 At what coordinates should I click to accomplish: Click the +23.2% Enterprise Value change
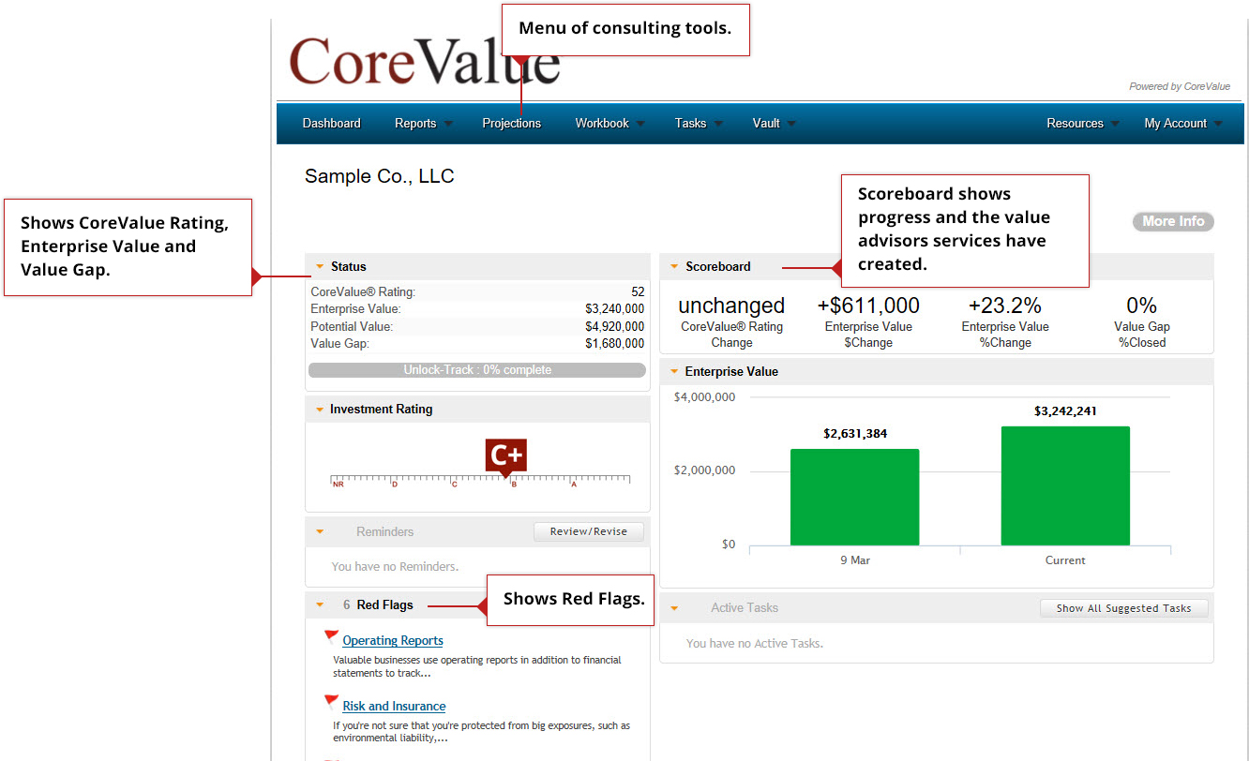pyautogui.click(x=1005, y=306)
